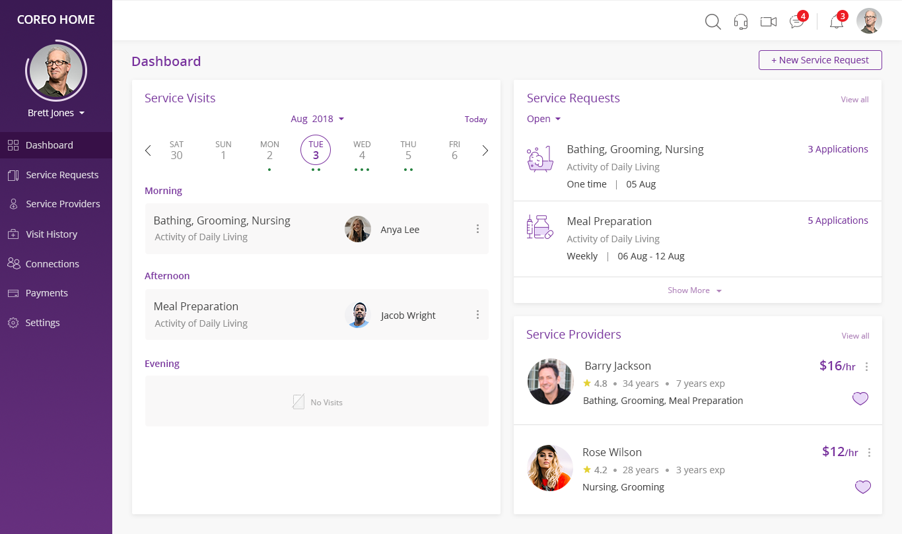Select SAT 30 in the calendar

click(x=176, y=150)
